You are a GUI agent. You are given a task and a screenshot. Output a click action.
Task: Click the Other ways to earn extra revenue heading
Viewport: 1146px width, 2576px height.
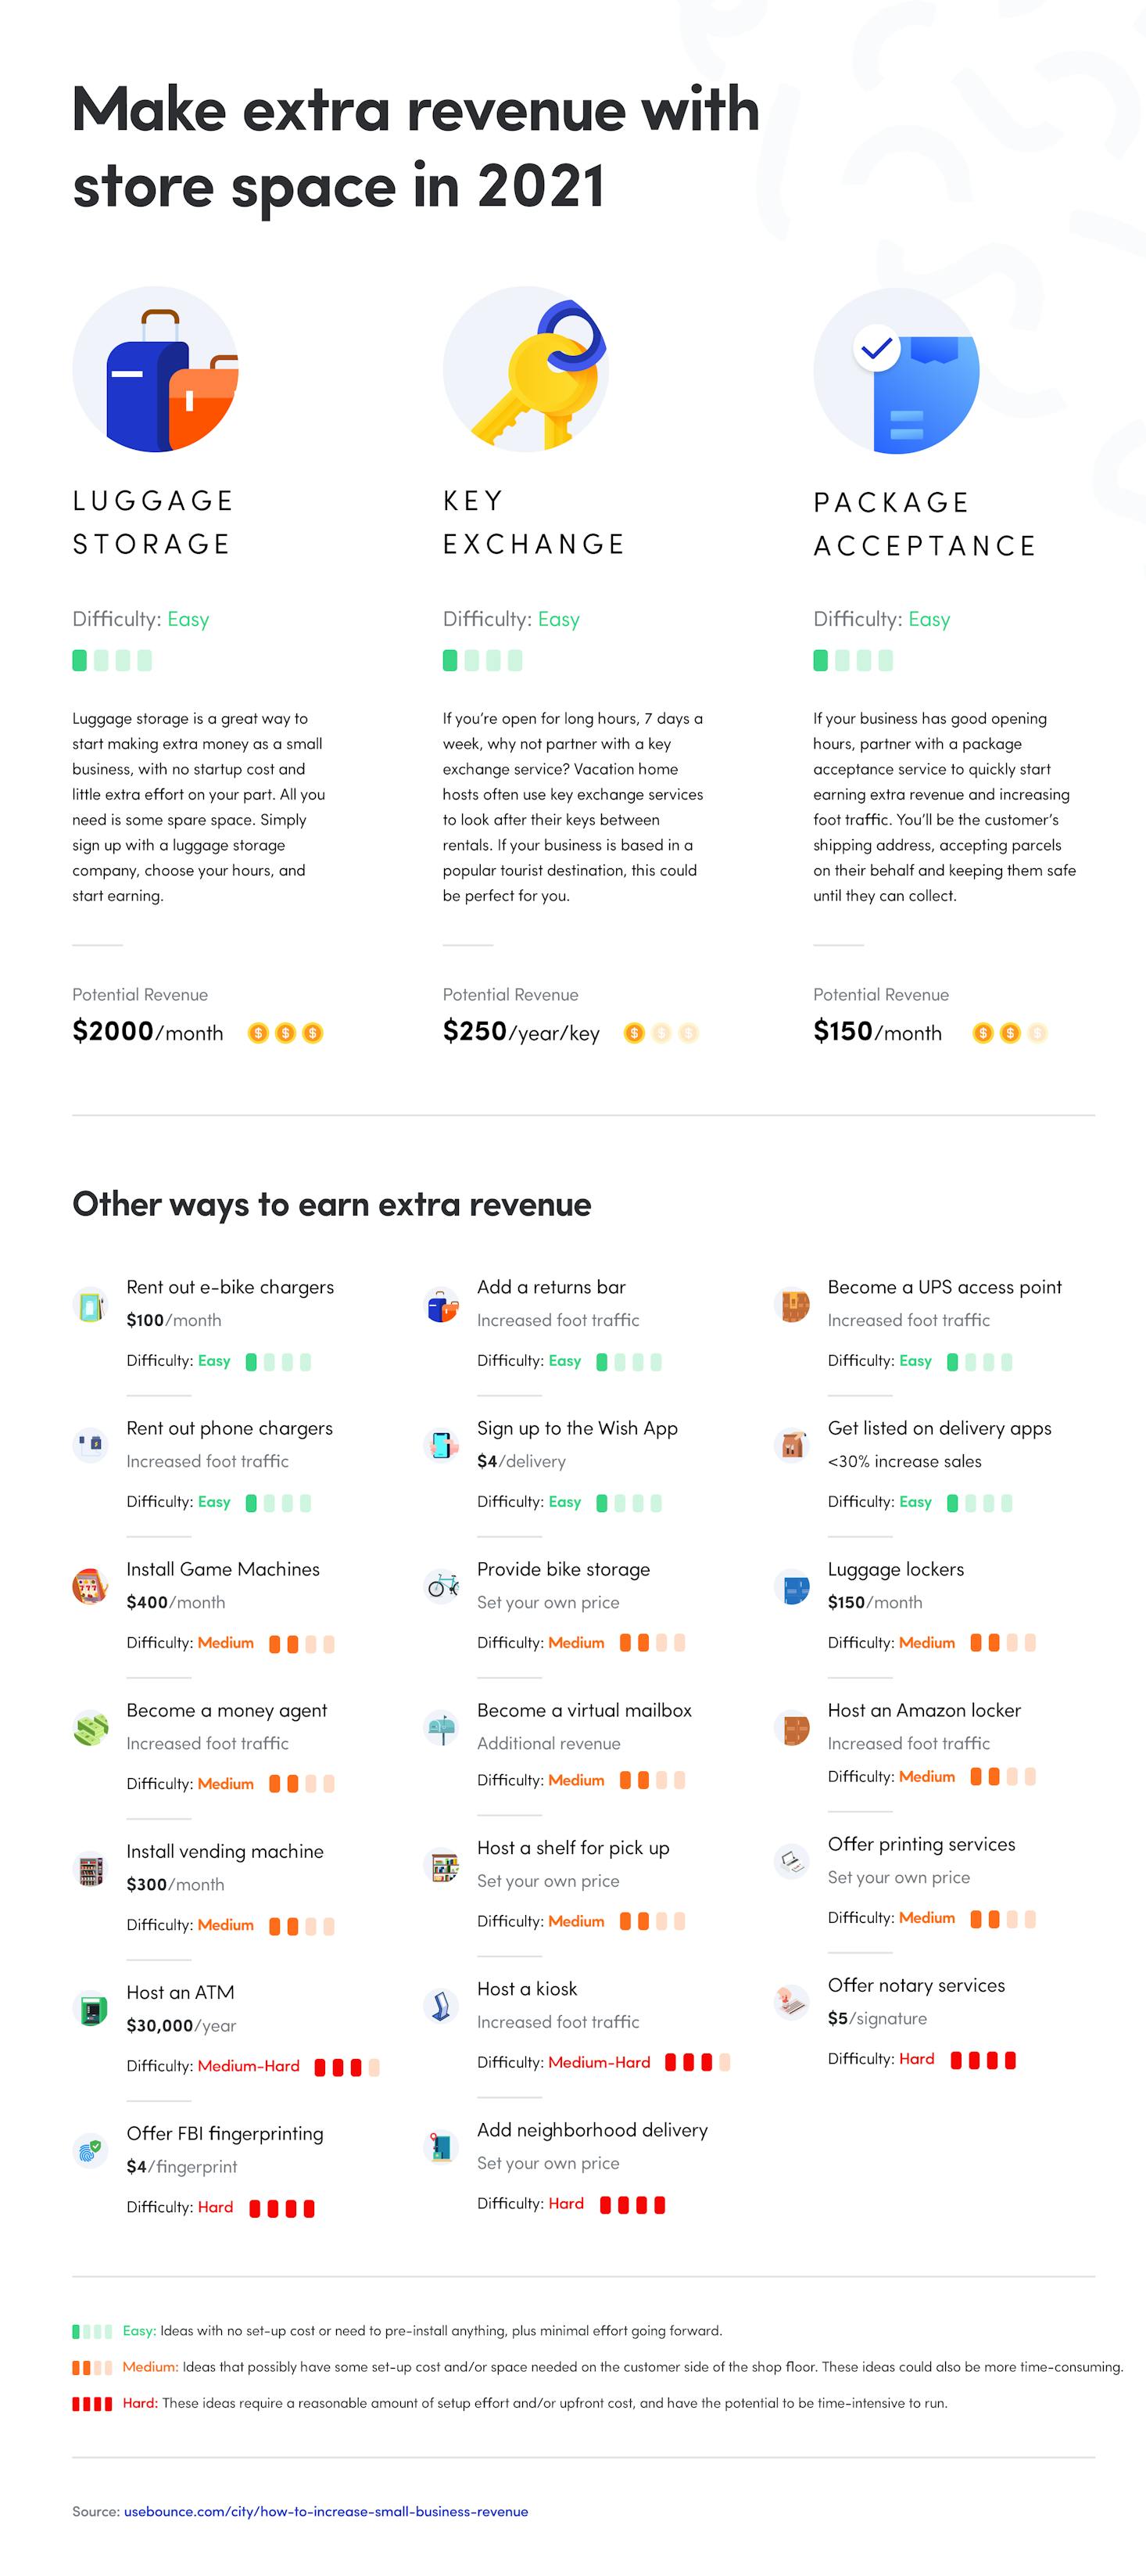[x=331, y=1204]
